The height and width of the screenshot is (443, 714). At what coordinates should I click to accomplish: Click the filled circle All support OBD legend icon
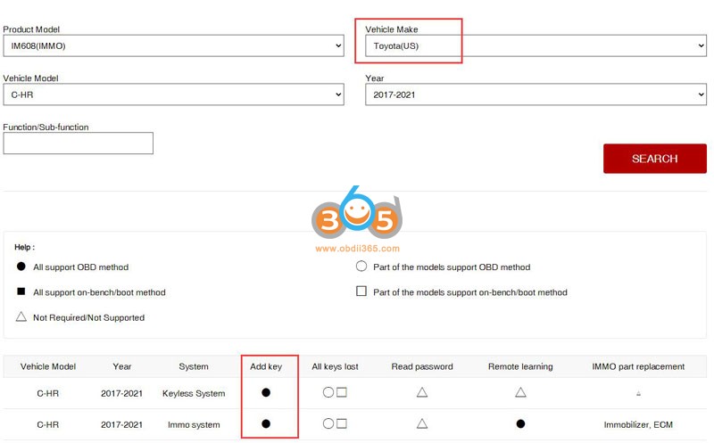click(x=21, y=267)
